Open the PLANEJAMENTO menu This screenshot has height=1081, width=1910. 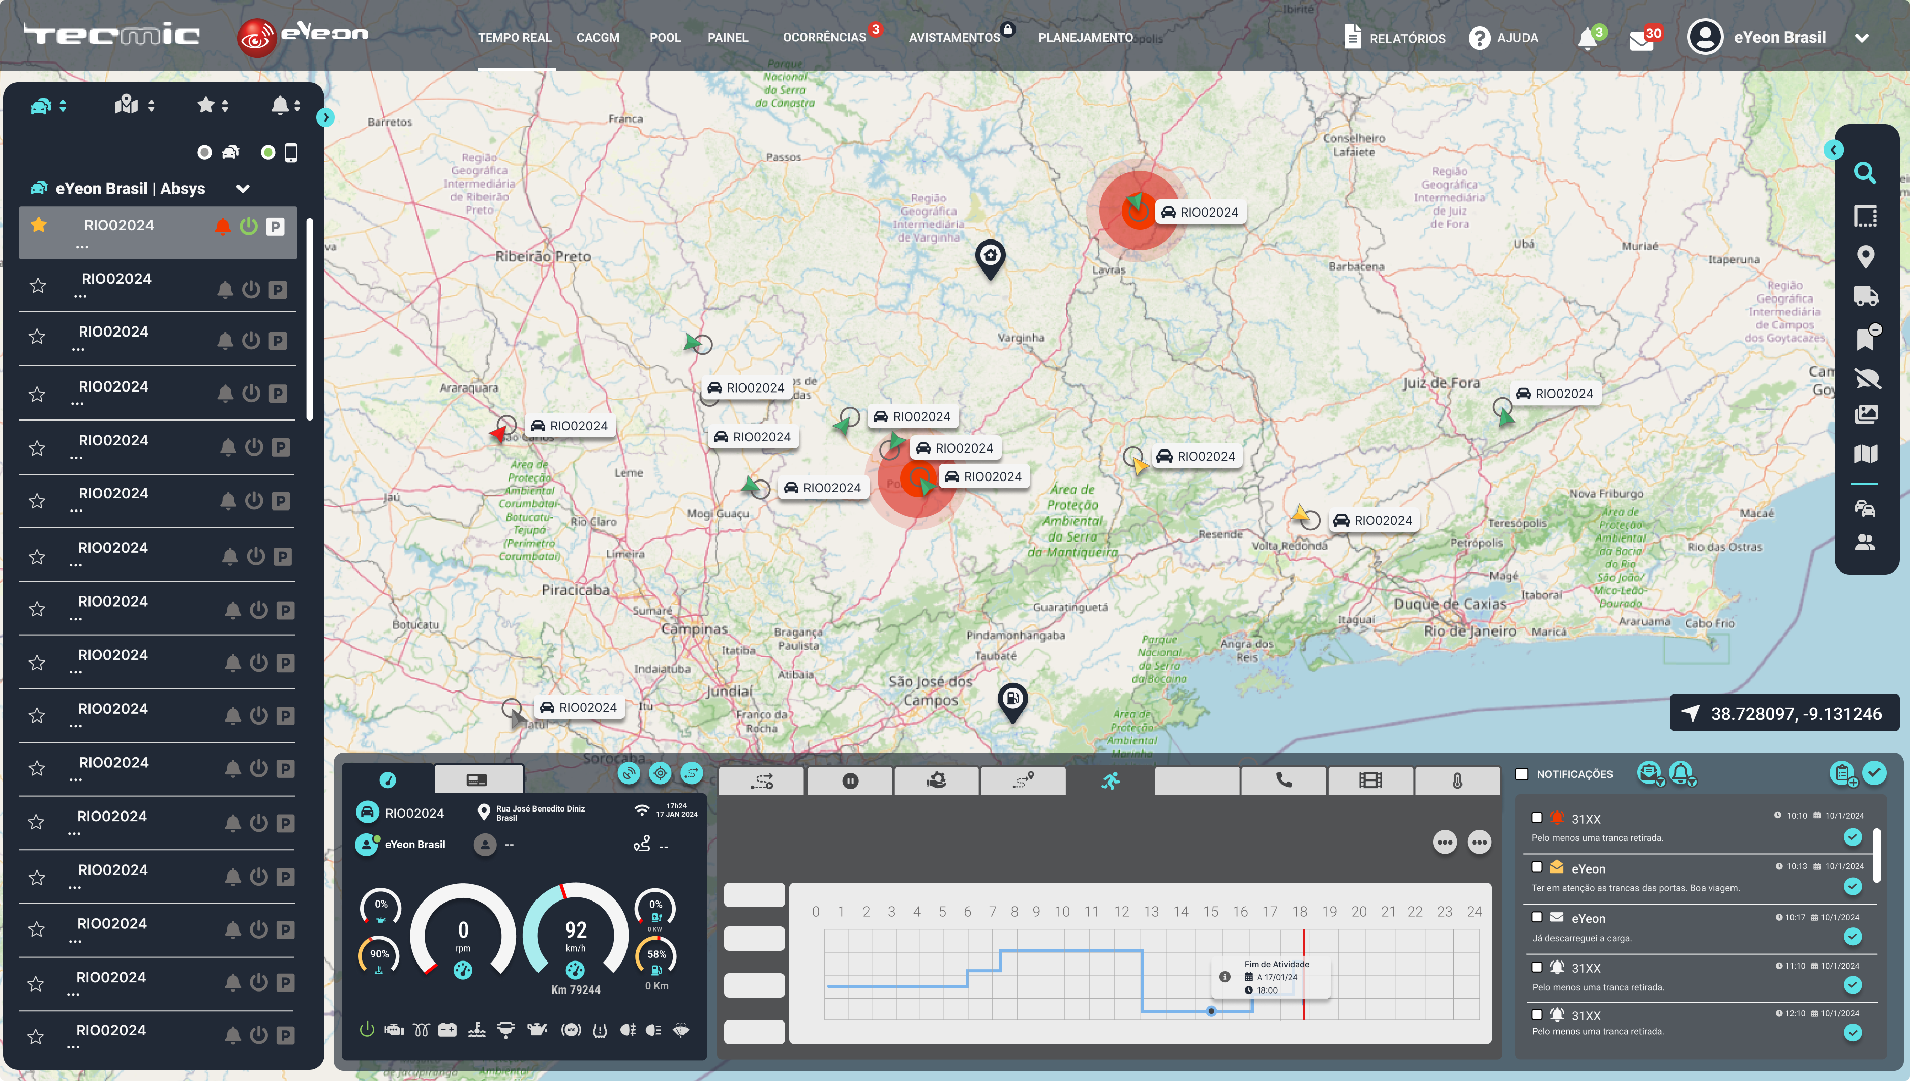click(1085, 37)
